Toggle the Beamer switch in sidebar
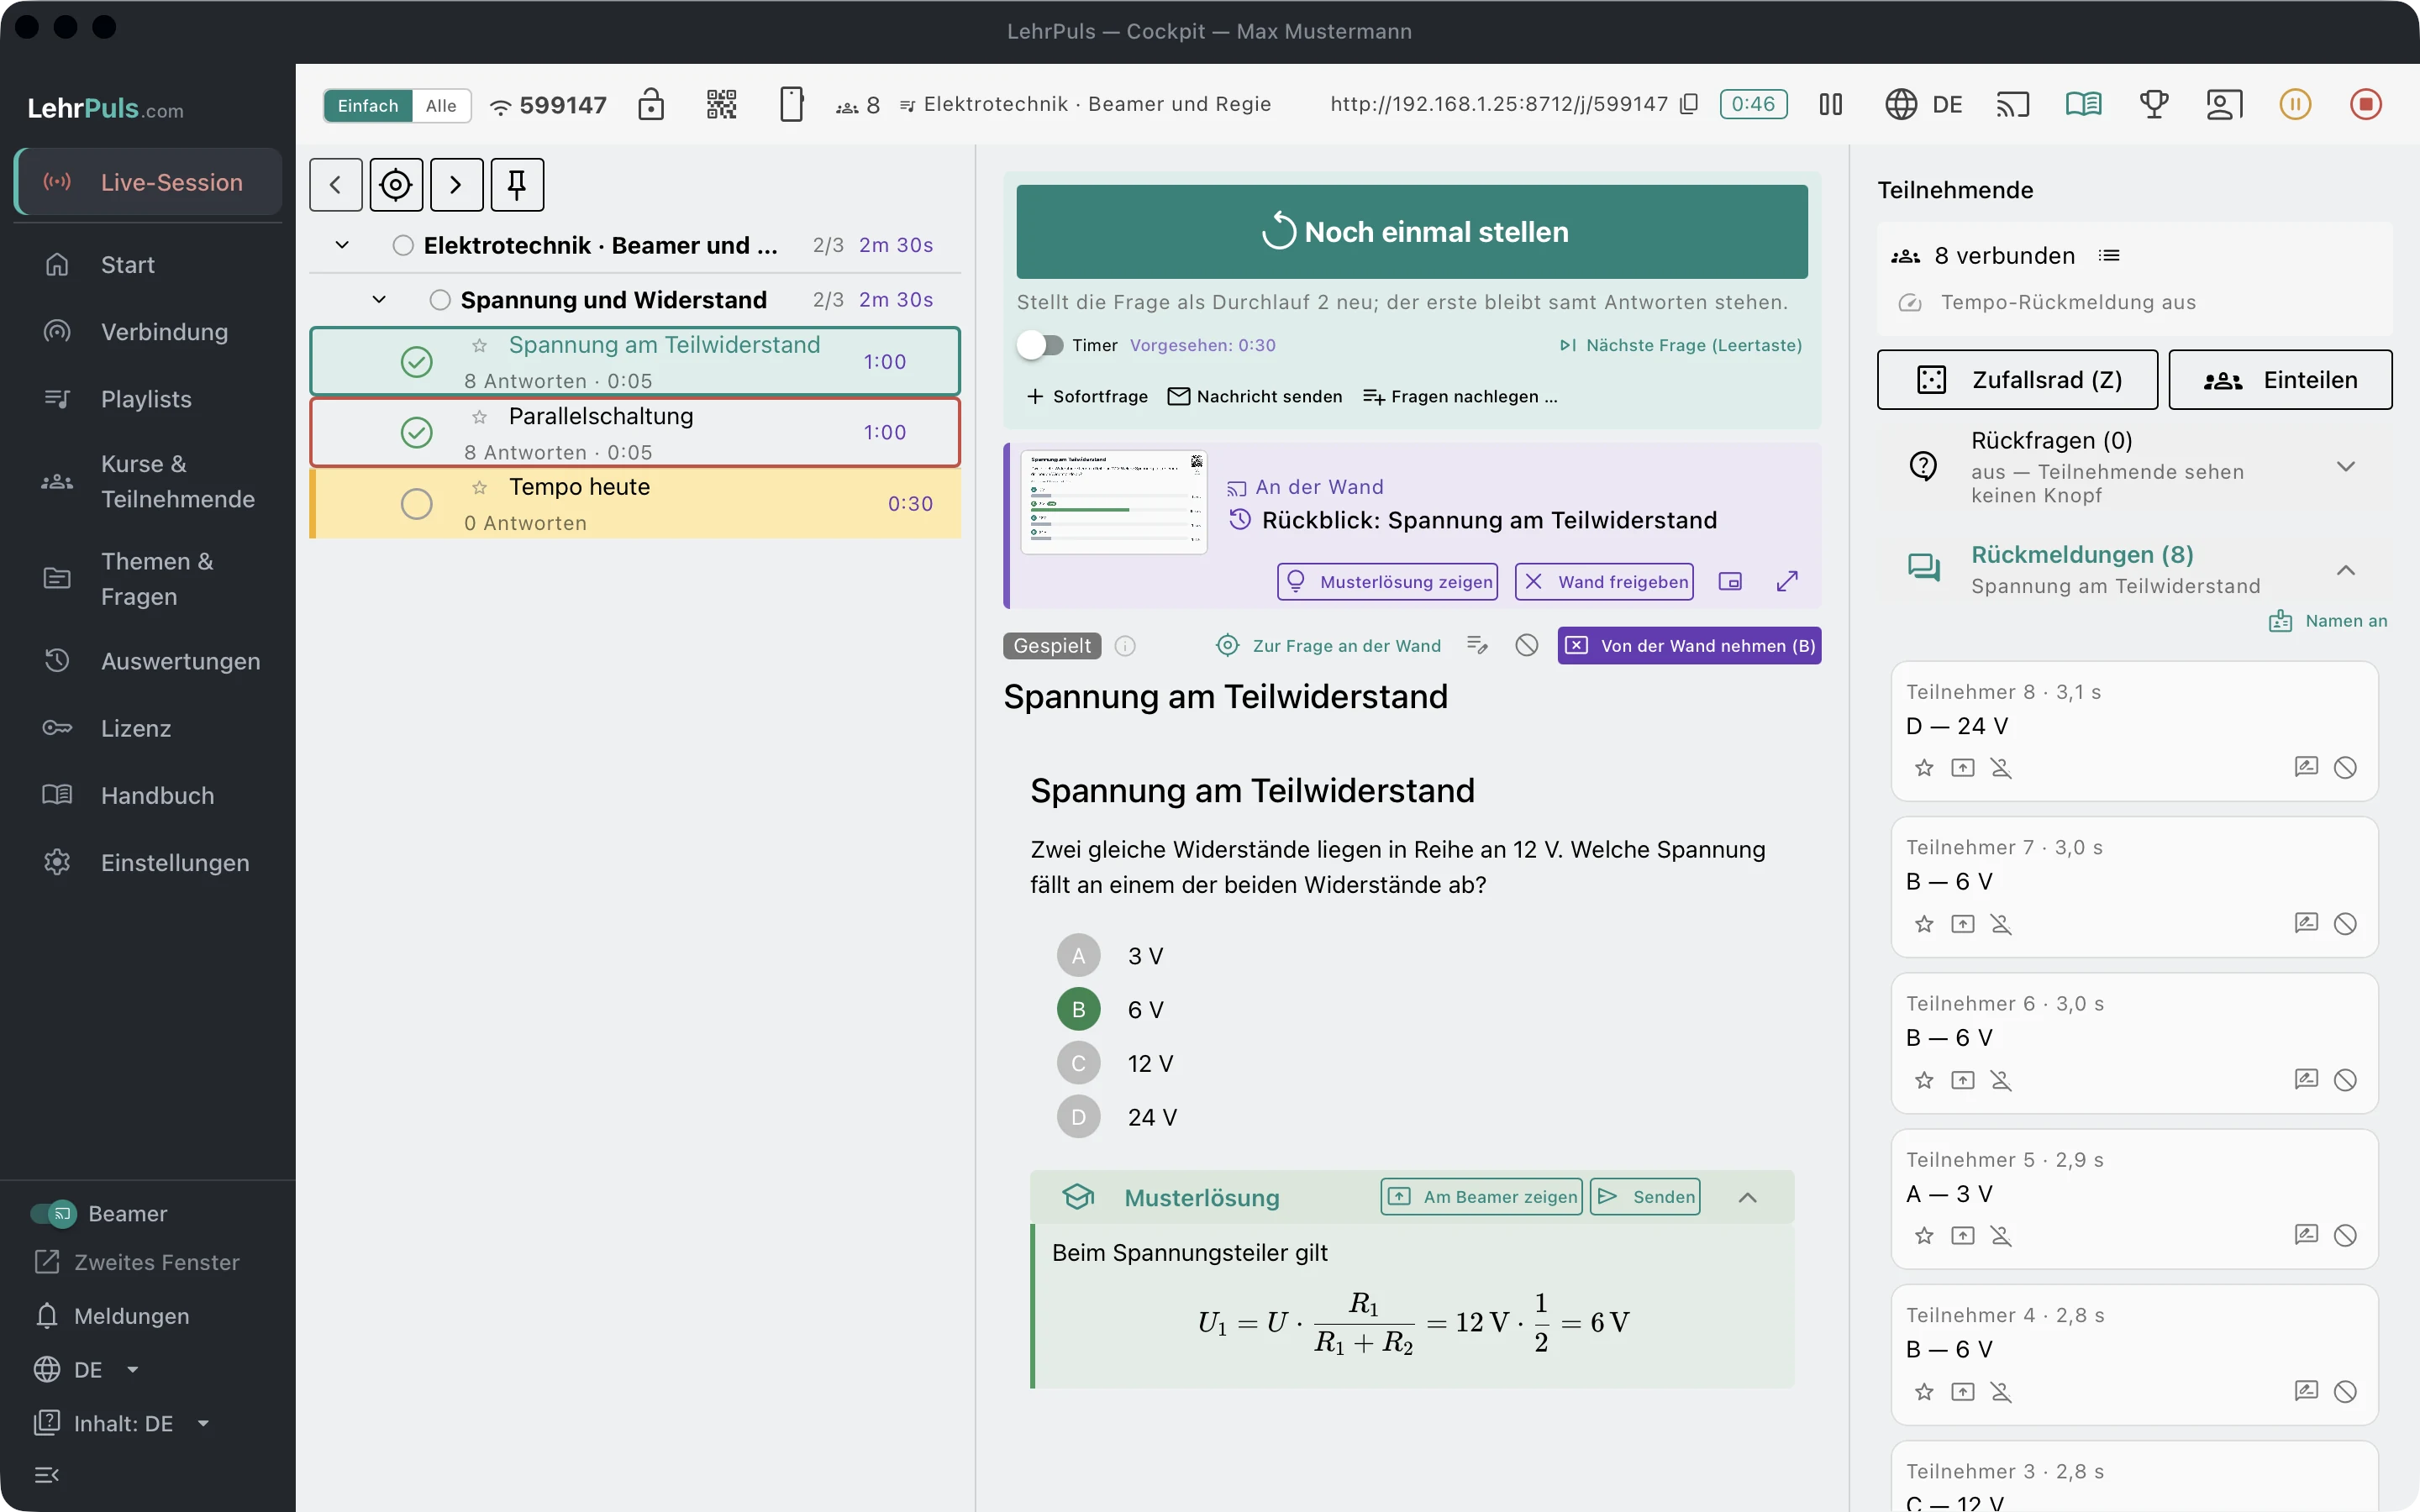Image resolution: width=2420 pixels, height=1512 pixels. click(x=53, y=1213)
